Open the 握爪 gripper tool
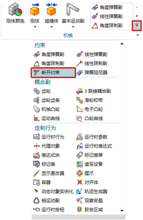Image resolution: width=143 pixels, height=220 pixels. 79,173
